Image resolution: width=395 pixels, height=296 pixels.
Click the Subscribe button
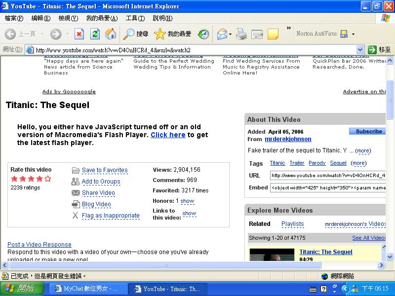[x=367, y=131]
